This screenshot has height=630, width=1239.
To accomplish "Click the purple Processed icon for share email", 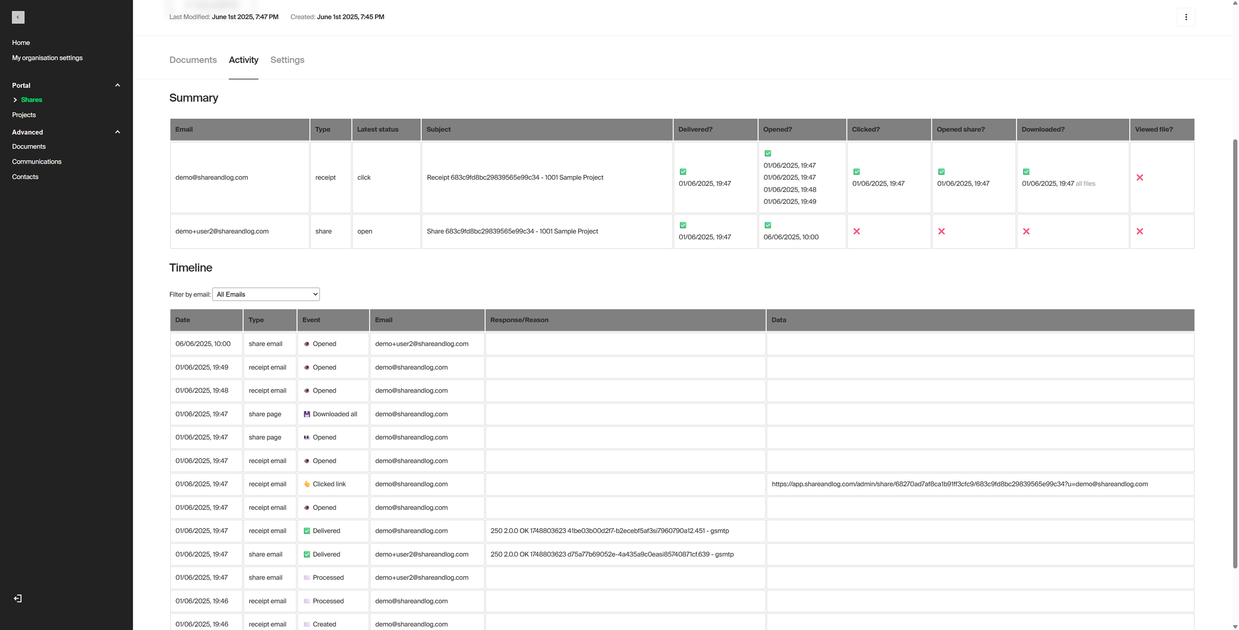I will click(x=307, y=577).
